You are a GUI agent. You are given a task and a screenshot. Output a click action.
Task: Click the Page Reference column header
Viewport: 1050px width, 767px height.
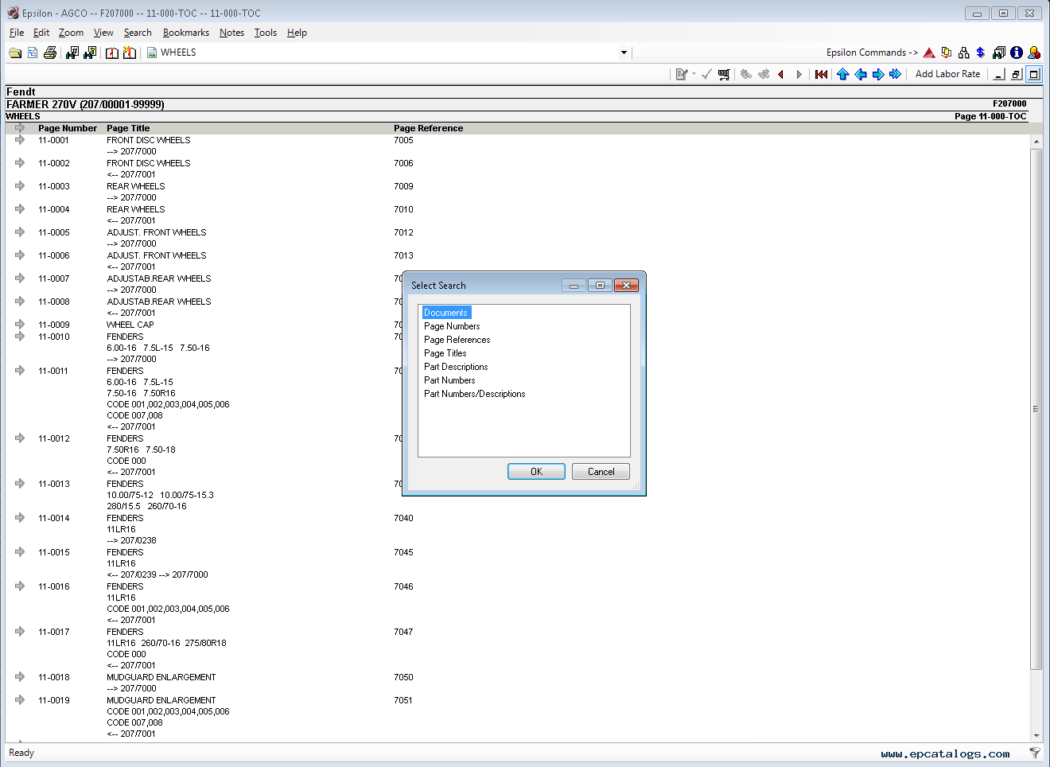point(428,128)
